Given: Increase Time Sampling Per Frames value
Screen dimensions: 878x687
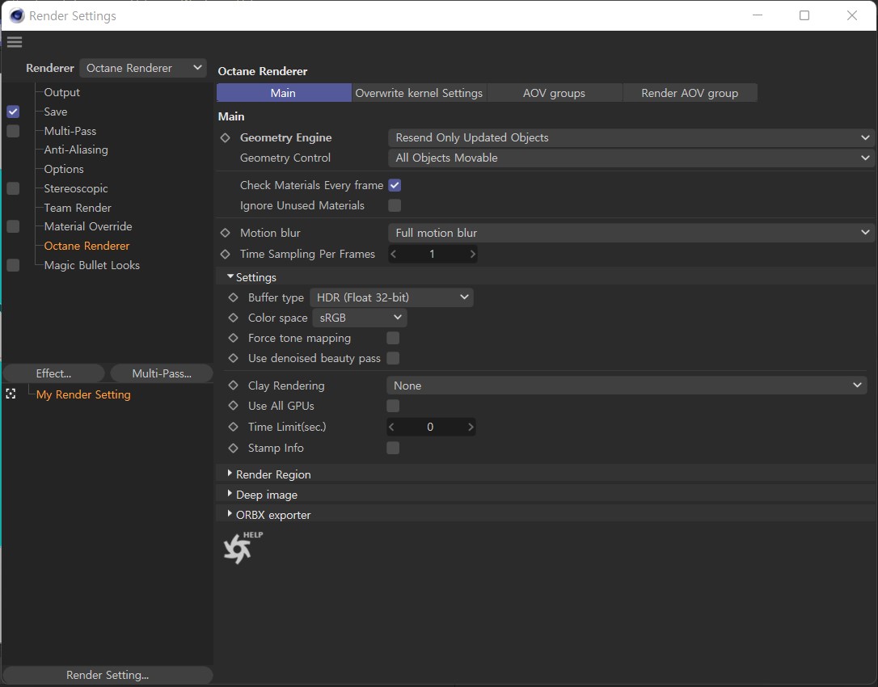Looking at the screenshot, I should tap(473, 255).
